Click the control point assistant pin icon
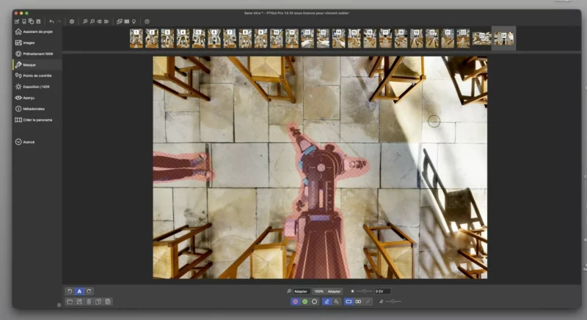The height and width of the screenshot is (320, 587). [134, 22]
